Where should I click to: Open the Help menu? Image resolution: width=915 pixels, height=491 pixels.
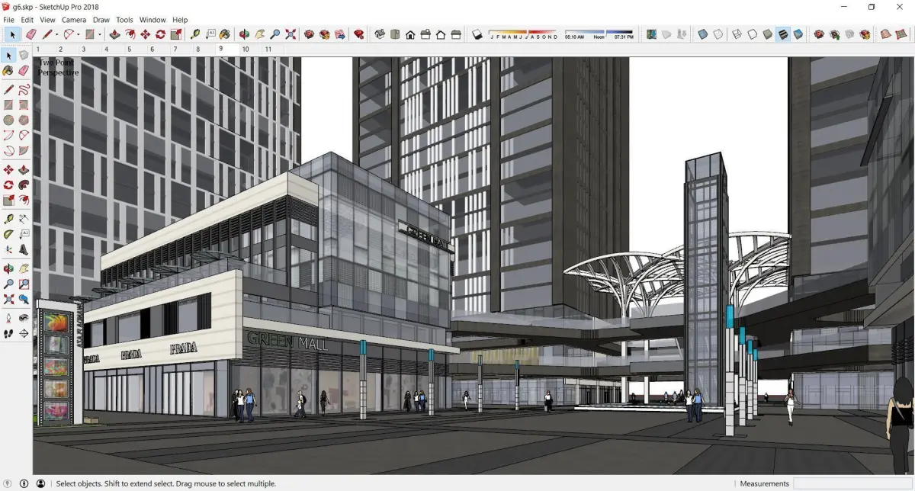click(180, 20)
